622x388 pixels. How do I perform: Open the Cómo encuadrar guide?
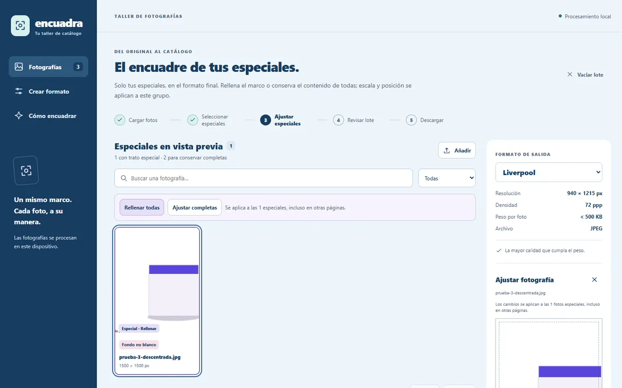[x=48, y=116]
